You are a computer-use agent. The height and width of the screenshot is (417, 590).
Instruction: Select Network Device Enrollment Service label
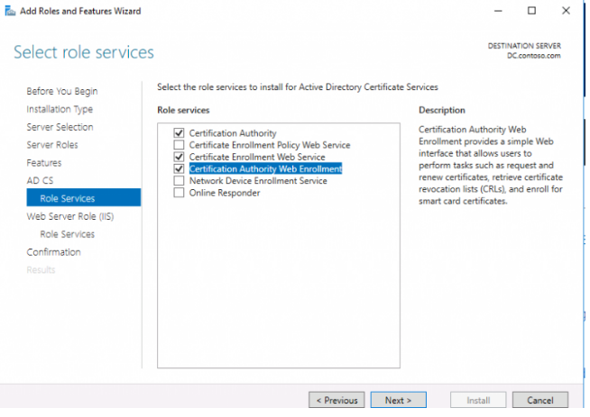[258, 181]
